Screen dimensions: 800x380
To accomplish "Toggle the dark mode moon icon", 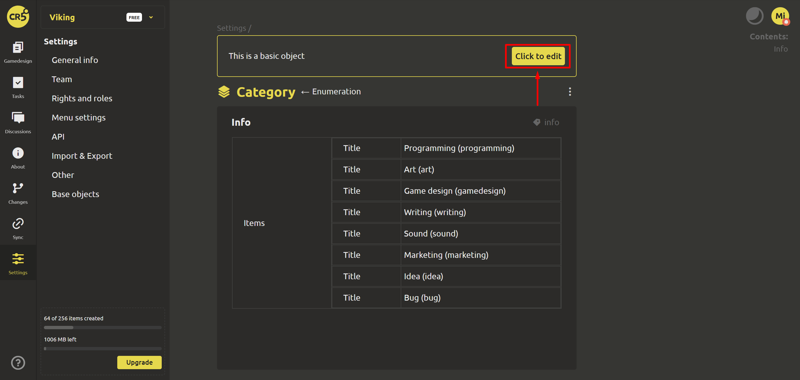I will pos(754,16).
